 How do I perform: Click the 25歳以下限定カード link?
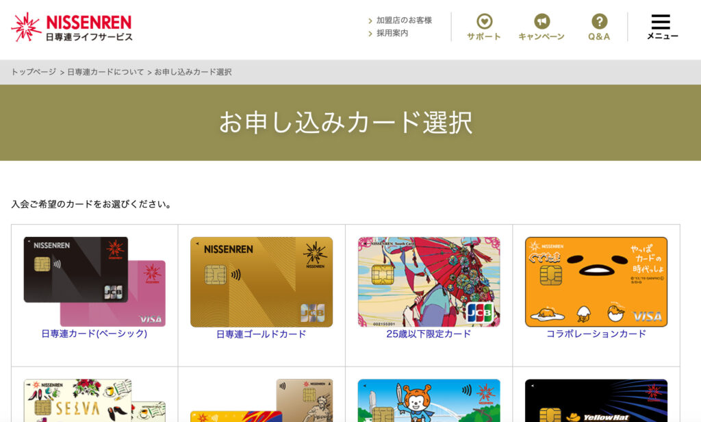(x=429, y=334)
